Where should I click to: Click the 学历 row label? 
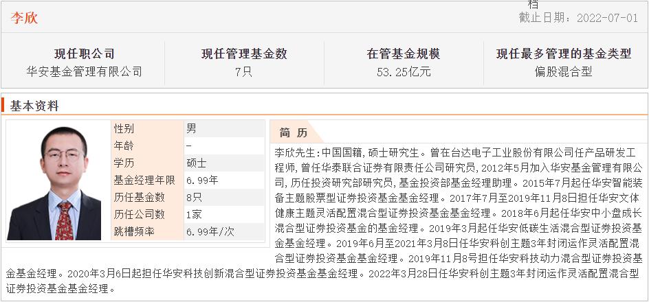pyautogui.click(x=124, y=163)
